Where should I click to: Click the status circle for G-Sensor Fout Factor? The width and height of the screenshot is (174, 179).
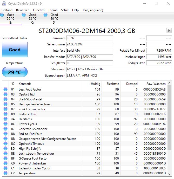(x=5, y=158)
